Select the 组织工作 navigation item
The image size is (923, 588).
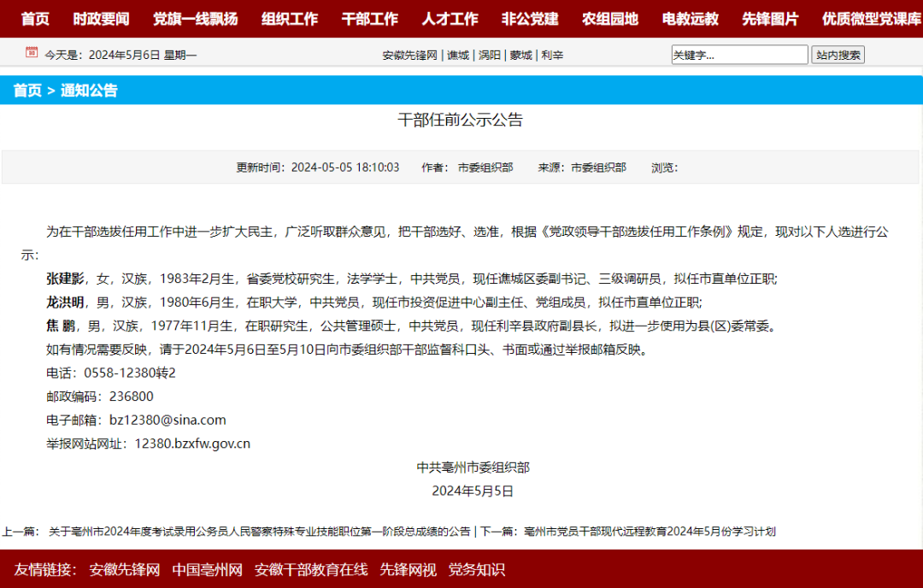290,19
